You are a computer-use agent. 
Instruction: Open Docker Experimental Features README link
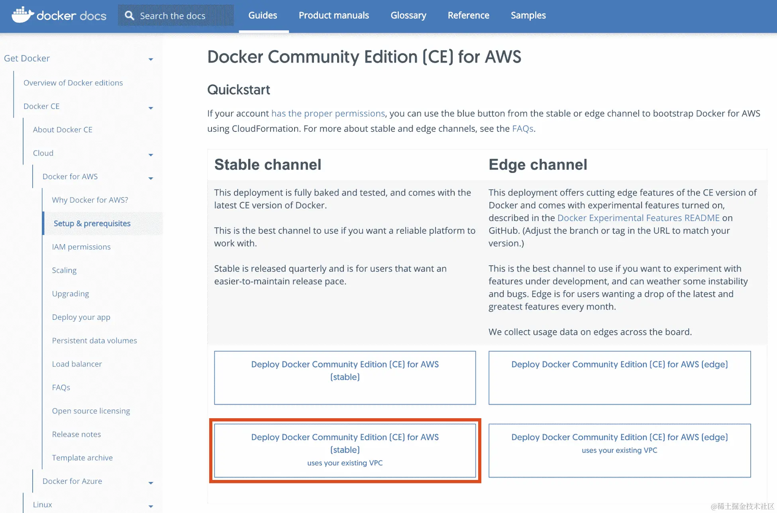[x=638, y=218]
